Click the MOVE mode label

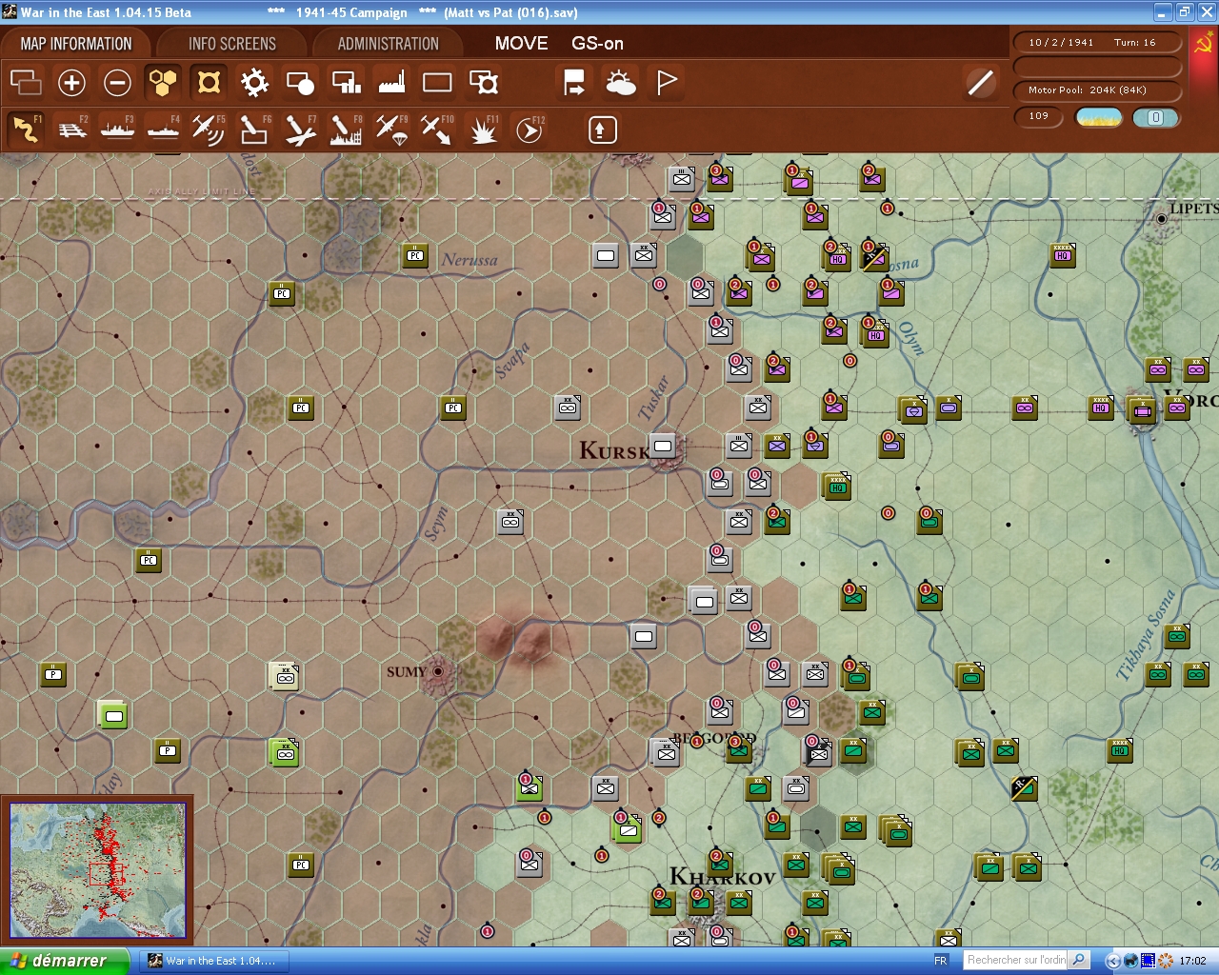click(x=521, y=44)
